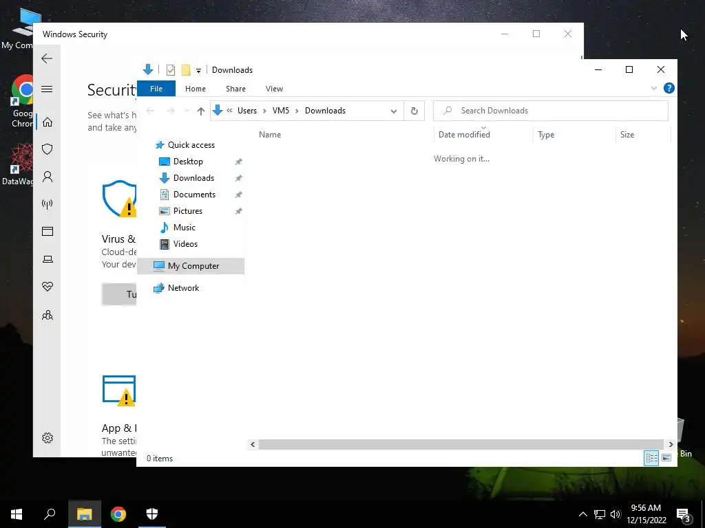Click the File Explorer up arrow button
Screen dimensions: 705x528
(x=201, y=111)
